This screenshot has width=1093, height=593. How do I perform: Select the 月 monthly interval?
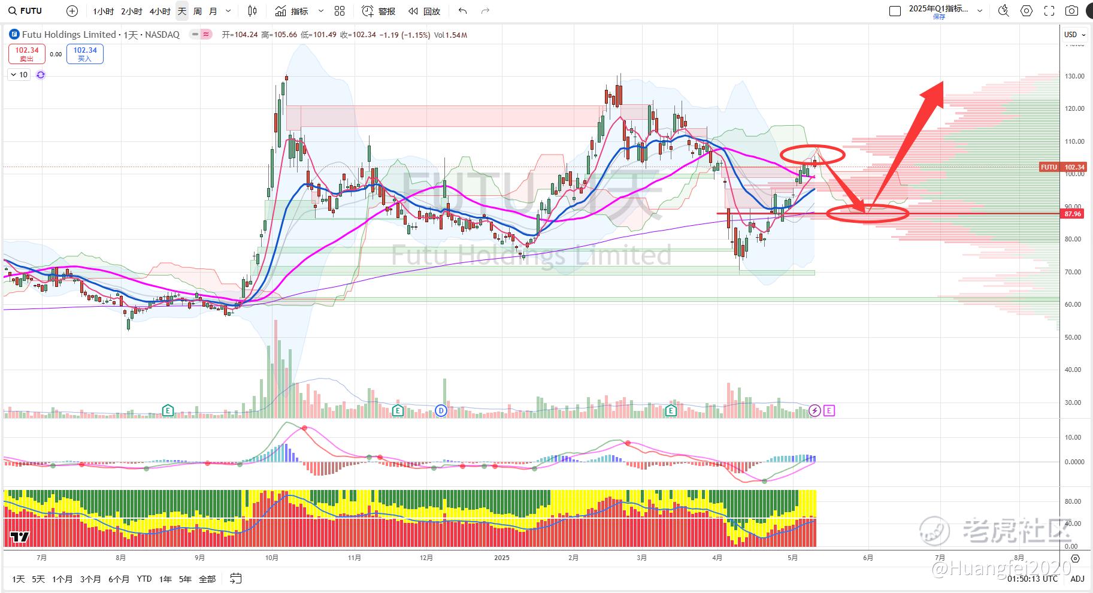click(213, 11)
